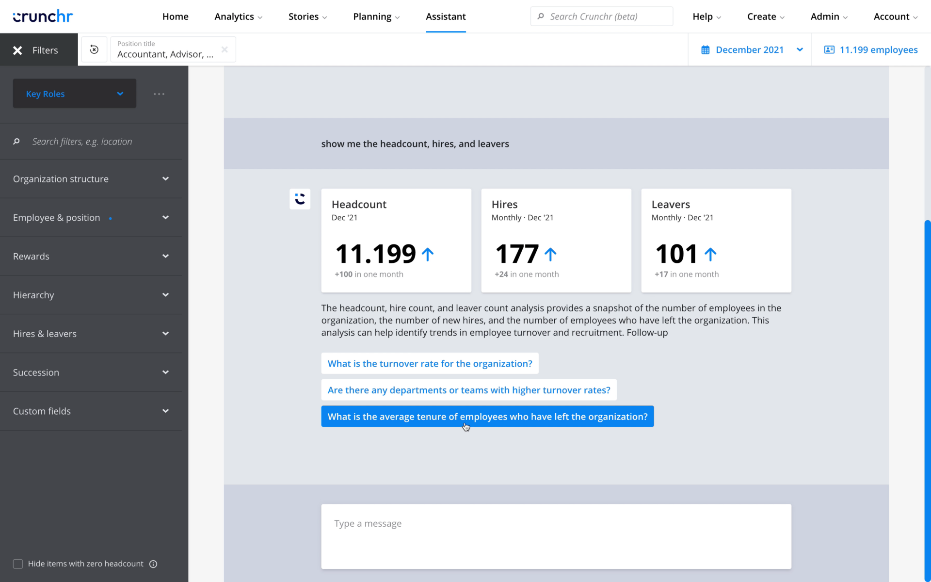Click the Crunchr logo

[x=43, y=16]
